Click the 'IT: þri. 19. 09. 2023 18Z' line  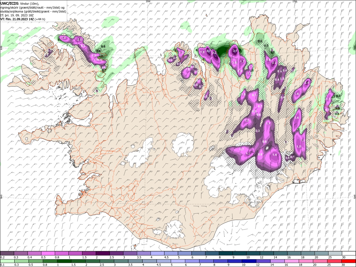17,15
